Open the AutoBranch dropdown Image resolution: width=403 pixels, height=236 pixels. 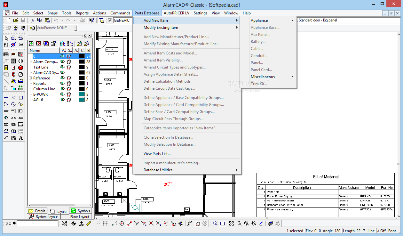pyautogui.click(x=75, y=28)
